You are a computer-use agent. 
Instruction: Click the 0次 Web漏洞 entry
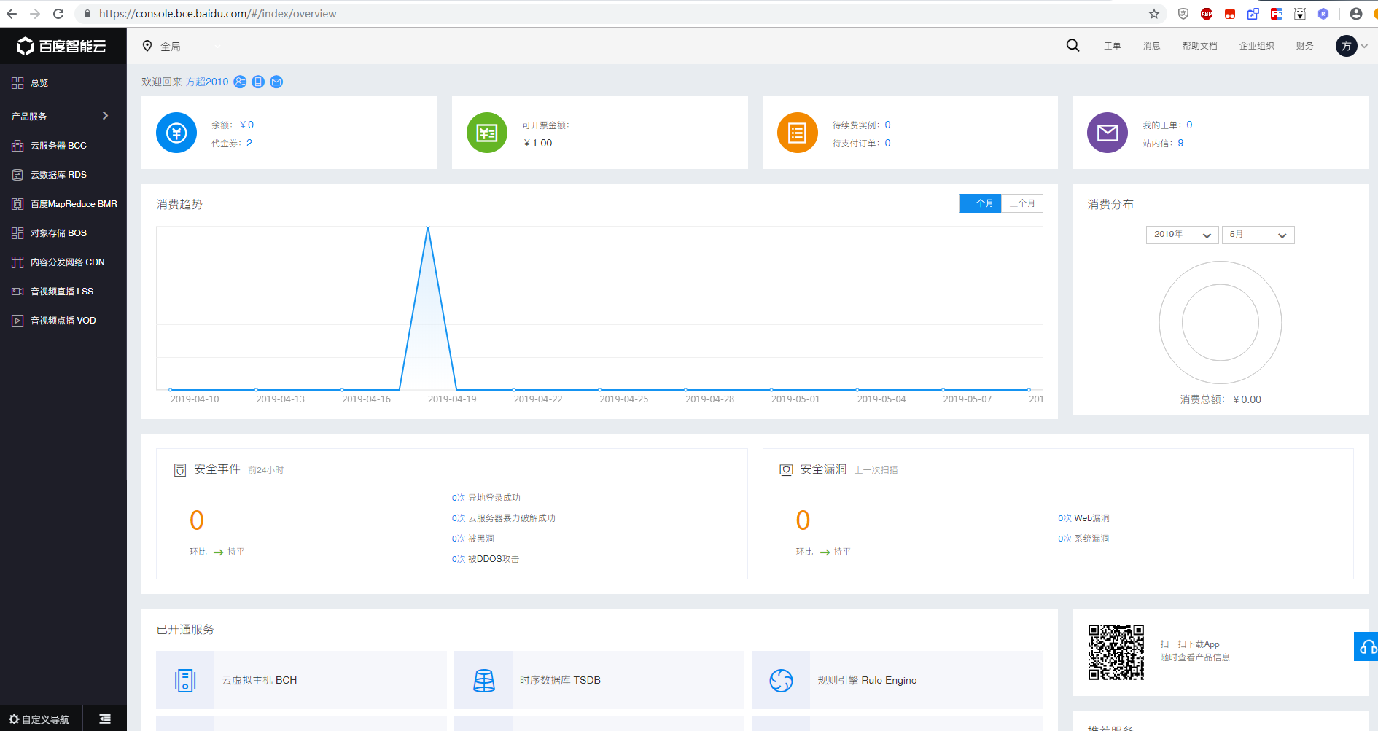pos(1083,518)
